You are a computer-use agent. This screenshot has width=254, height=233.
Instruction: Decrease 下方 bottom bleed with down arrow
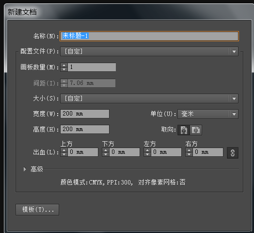click(x=106, y=154)
